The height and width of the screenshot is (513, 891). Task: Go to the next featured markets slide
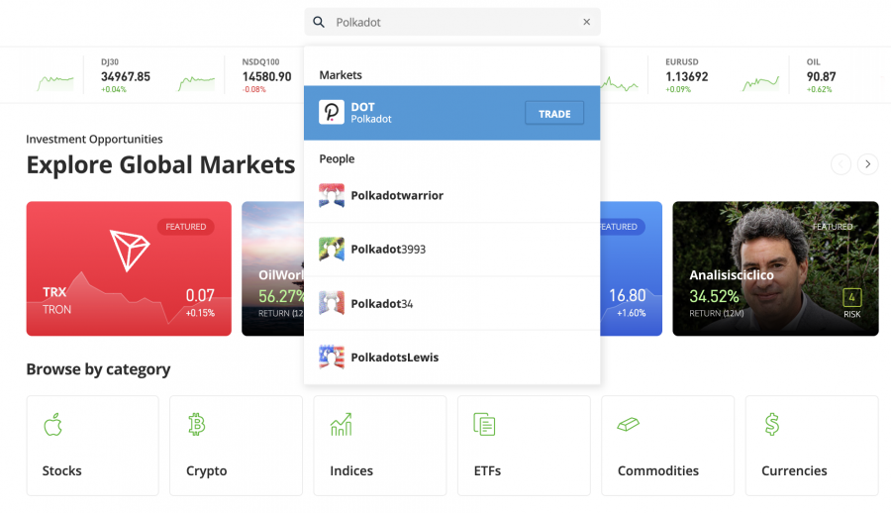(x=867, y=164)
